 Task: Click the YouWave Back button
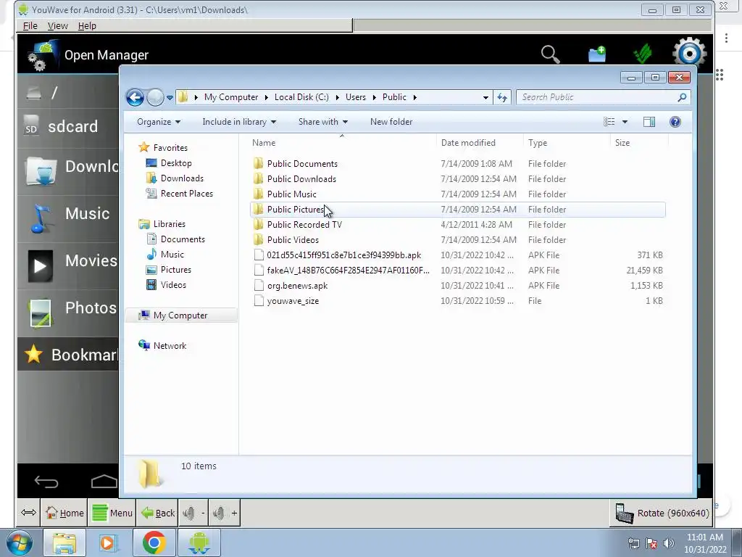click(157, 513)
